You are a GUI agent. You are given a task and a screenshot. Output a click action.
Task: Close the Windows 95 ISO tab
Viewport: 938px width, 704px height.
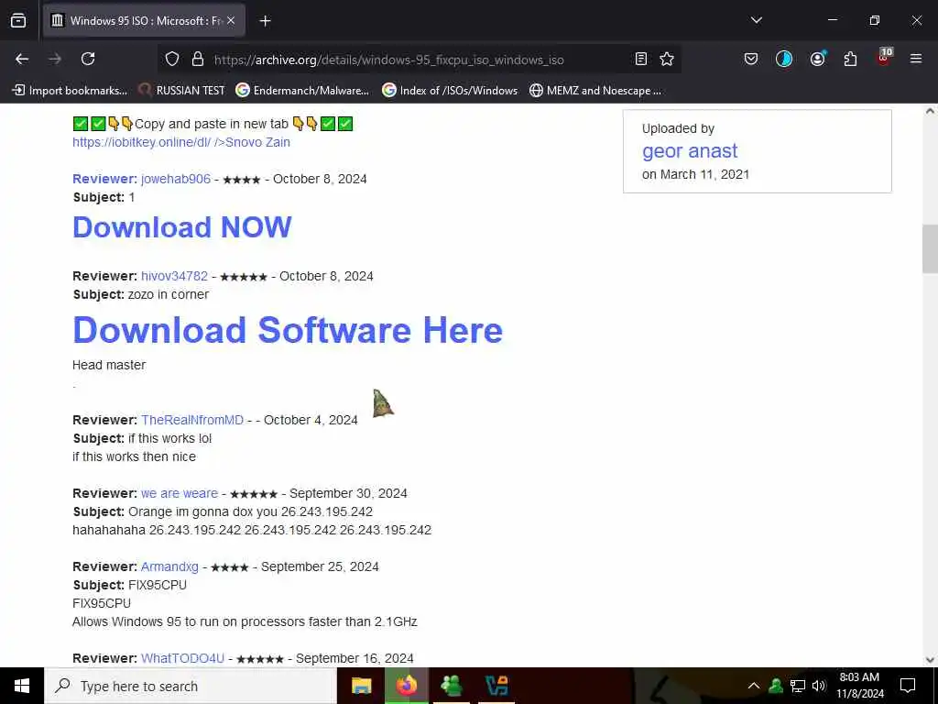click(231, 20)
